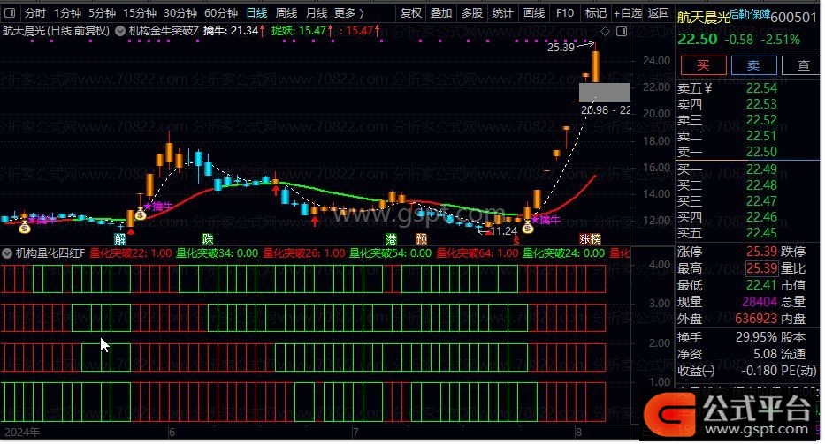The height and width of the screenshot is (444, 825).
Task: Click the 卖四 price 22.53
Action: click(761, 104)
